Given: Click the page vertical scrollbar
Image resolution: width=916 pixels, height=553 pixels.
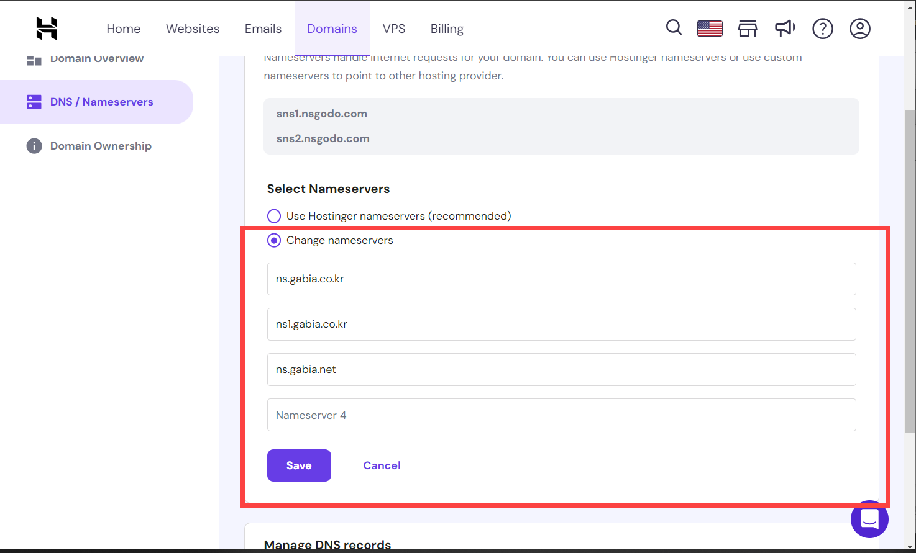Looking at the screenshot, I should coord(910,271).
